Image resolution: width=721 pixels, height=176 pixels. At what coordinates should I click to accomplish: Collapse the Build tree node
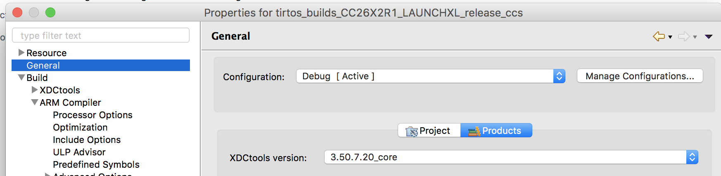21,77
